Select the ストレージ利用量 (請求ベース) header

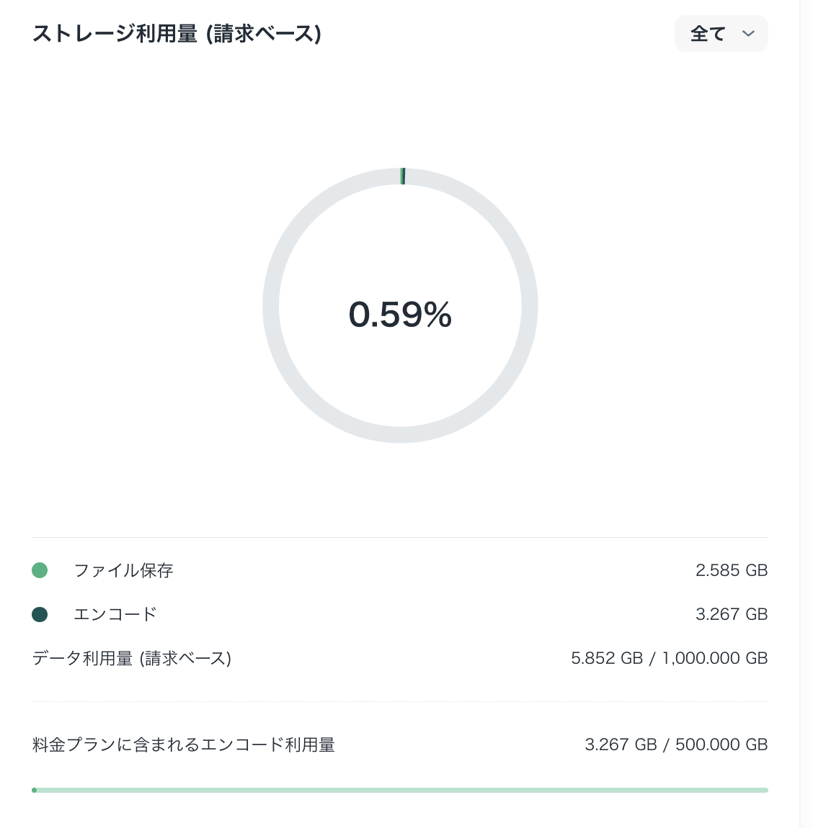pos(177,33)
